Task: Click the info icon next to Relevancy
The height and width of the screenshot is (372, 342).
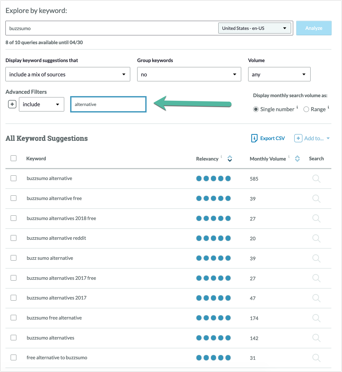Action: 221,157
